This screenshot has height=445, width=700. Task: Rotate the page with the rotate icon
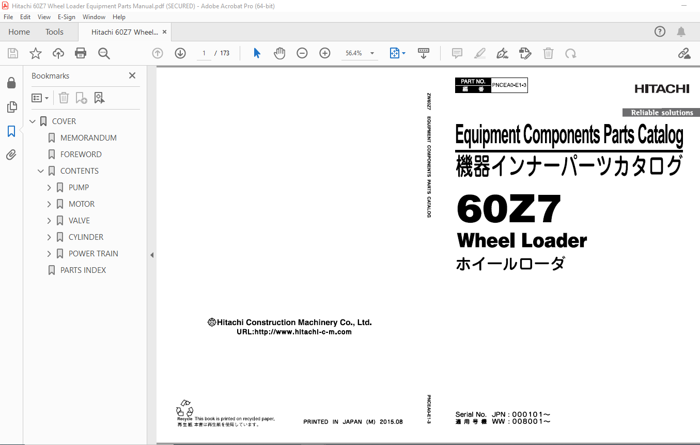point(570,53)
